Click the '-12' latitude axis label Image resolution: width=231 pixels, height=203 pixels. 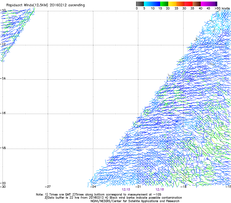point(3,44)
